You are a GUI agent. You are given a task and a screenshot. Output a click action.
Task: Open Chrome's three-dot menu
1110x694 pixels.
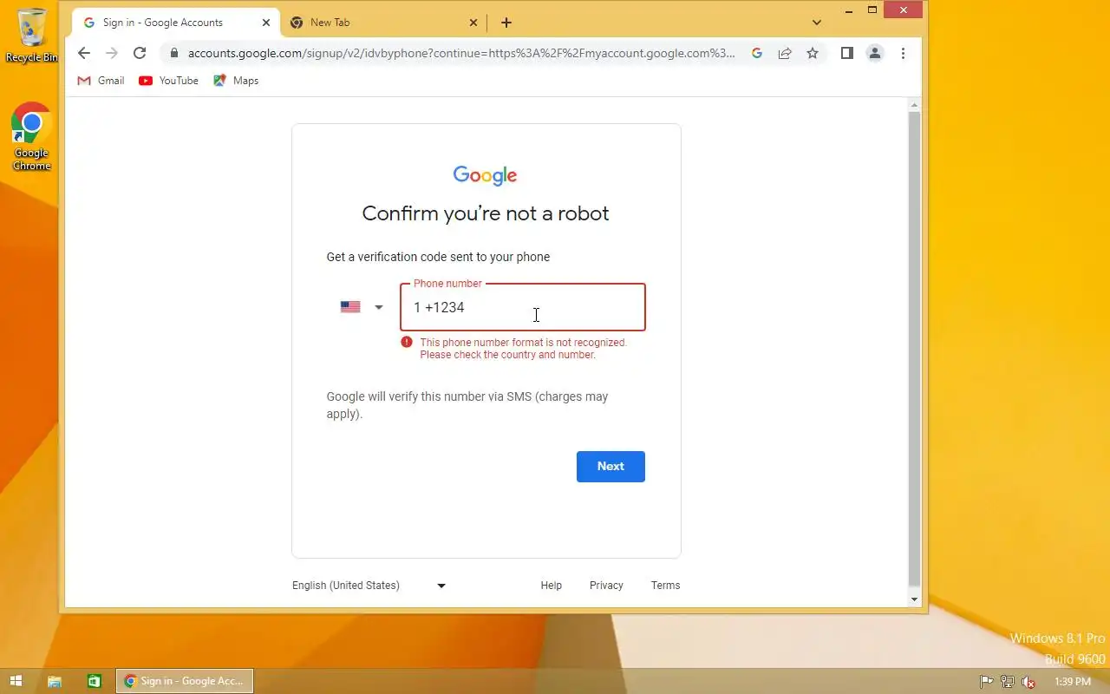903,53
